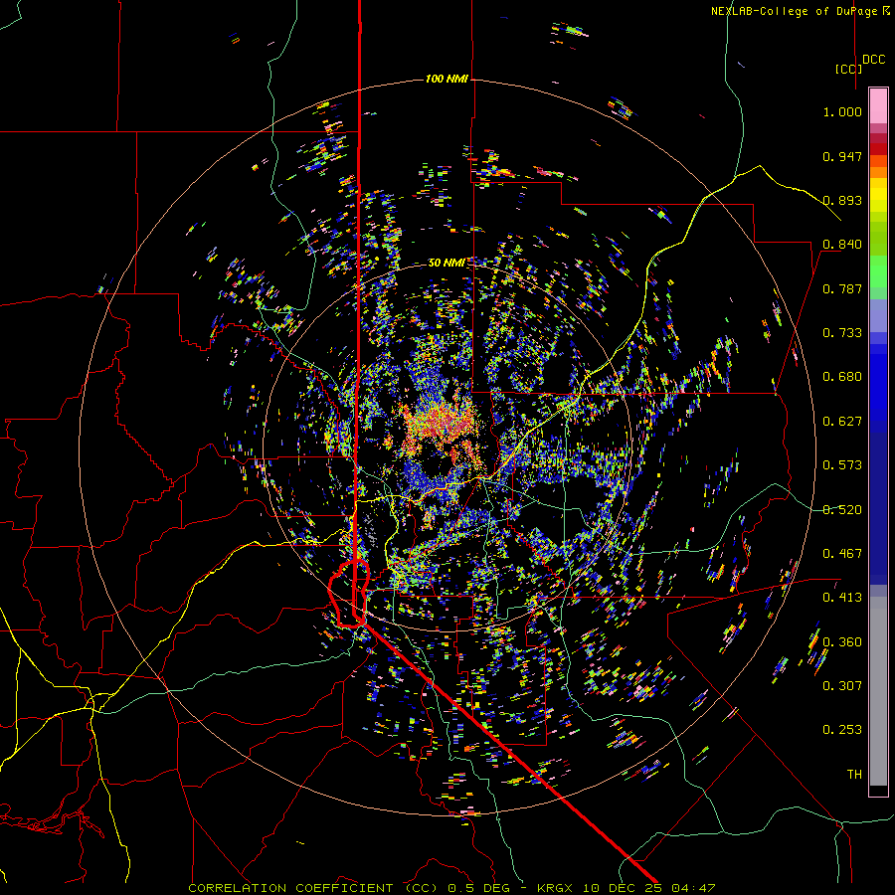Pick the gray lower segment of color bar

[x=878, y=691]
